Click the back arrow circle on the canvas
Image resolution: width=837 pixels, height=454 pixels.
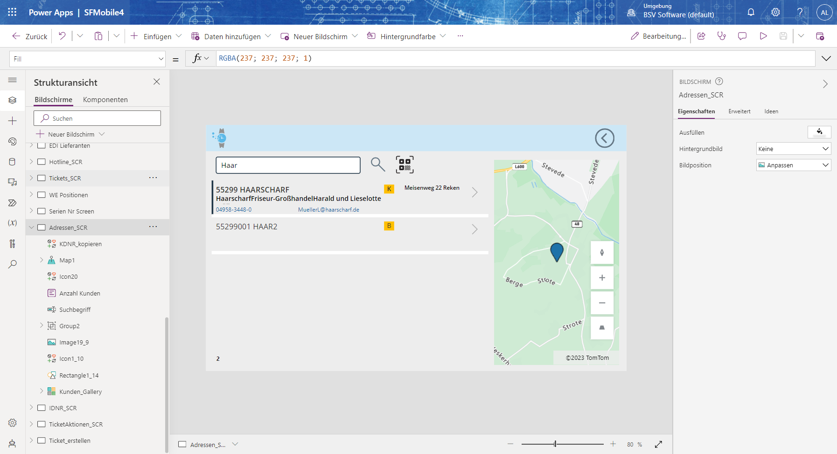(605, 138)
